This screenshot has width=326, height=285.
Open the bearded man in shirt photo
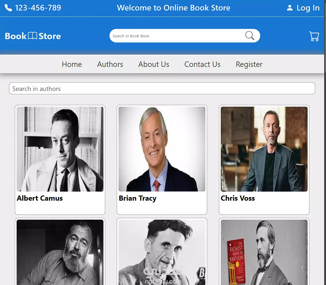60,252
